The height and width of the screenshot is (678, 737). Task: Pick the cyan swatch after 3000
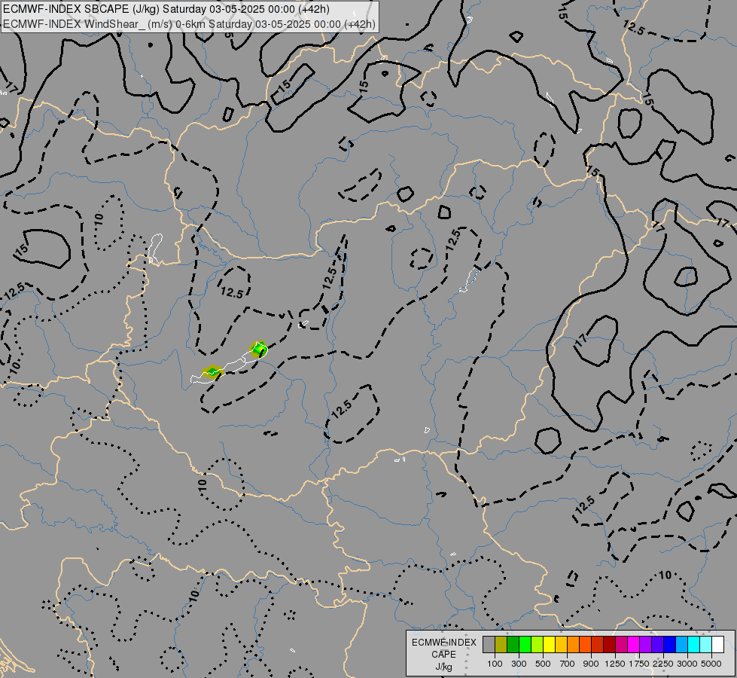click(694, 644)
